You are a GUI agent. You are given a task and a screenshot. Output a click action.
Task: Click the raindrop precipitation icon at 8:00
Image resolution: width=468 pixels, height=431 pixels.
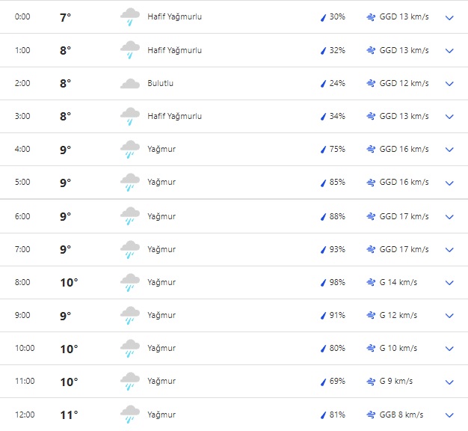(x=324, y=283)
